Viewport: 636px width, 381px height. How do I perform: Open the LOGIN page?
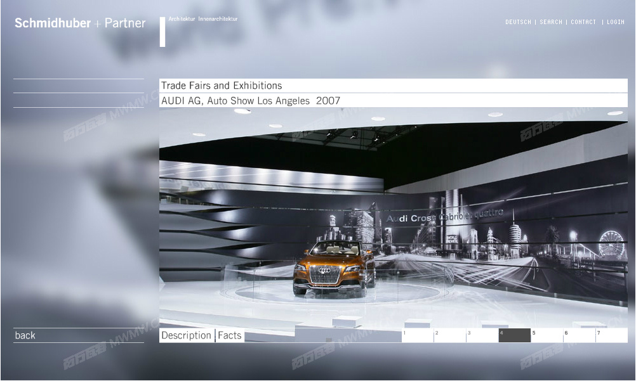[x=615, y=22]
